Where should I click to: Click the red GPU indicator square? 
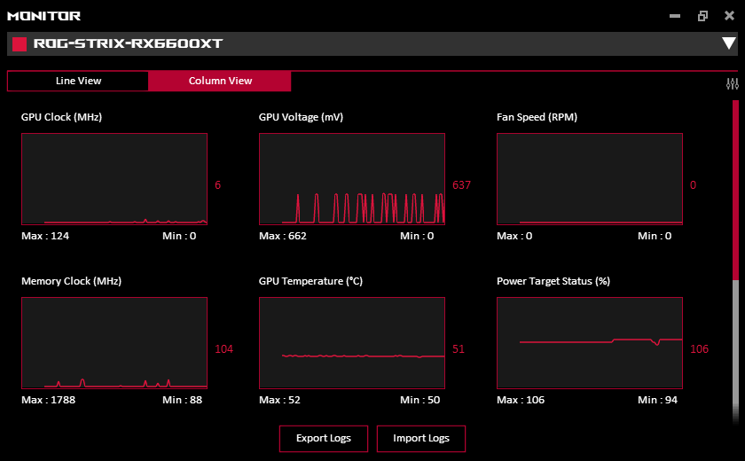tap(20, 44)
